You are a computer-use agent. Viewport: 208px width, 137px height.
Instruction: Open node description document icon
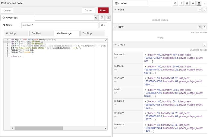(102, 18)
